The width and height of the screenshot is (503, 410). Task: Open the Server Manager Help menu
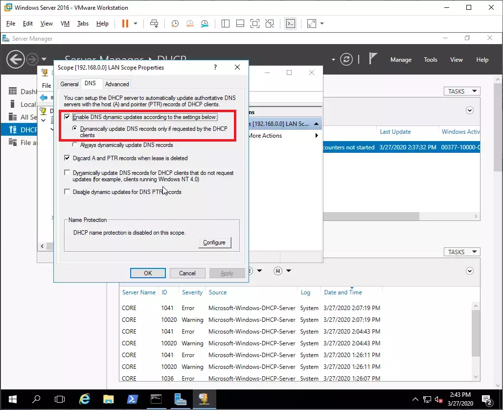coord(482,60)
